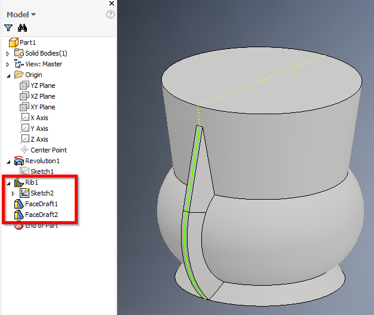The height and width of the screenshot is (315, 374).
Task: Select the YZ Plane item
Action: point(42,85)
